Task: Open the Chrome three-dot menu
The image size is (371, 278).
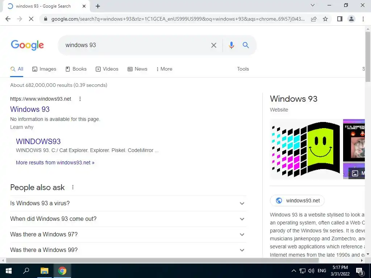Action: [x=363, y=19]
